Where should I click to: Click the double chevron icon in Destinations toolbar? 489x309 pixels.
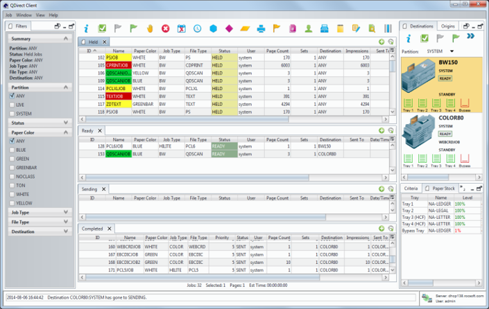470,37
